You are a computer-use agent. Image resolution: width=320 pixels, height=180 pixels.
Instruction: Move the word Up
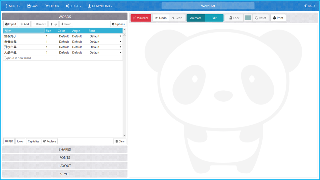click(53, 24)
